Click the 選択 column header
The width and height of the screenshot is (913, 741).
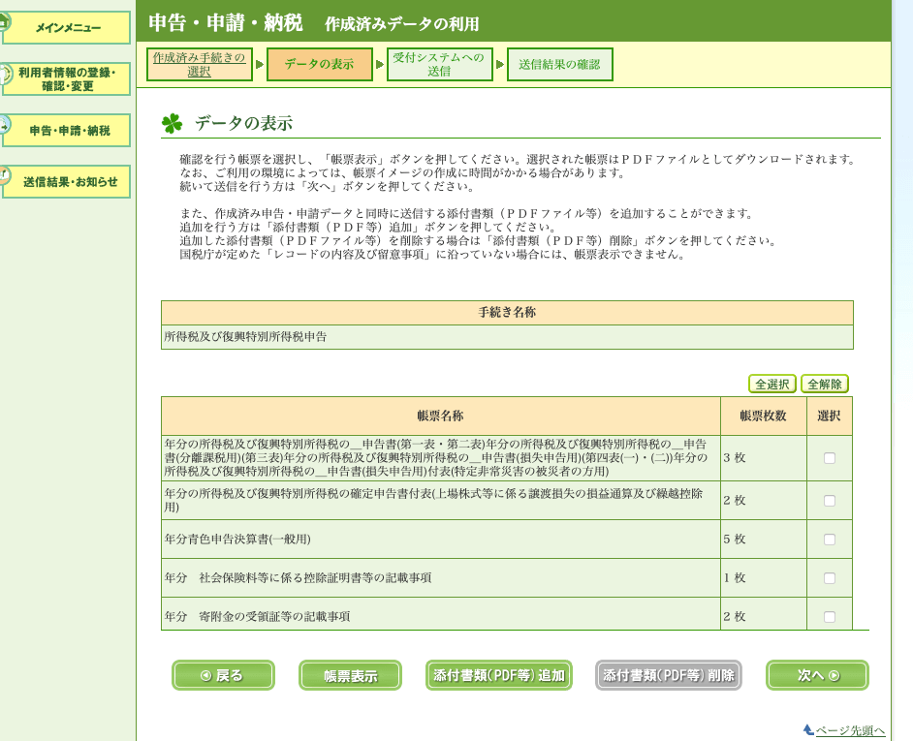829,416
